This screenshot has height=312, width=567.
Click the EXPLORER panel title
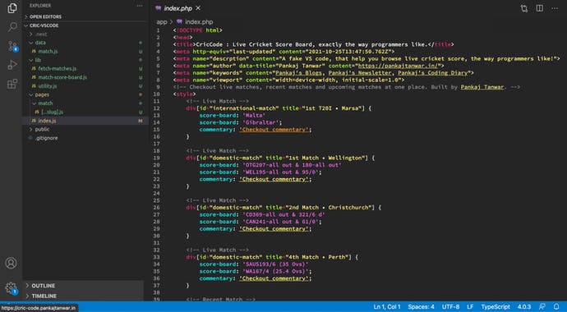coord(40,6)
